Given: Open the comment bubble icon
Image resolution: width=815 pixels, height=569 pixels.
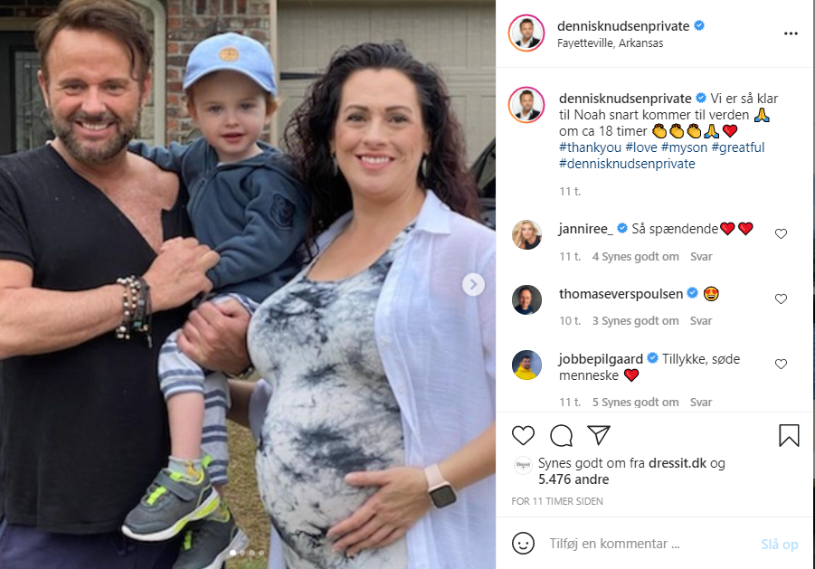Looking at the screenshot, I should (562, 435).
